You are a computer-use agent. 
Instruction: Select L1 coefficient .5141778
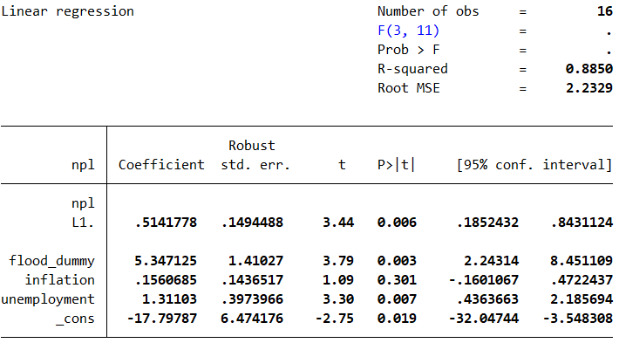click(166, 223)
